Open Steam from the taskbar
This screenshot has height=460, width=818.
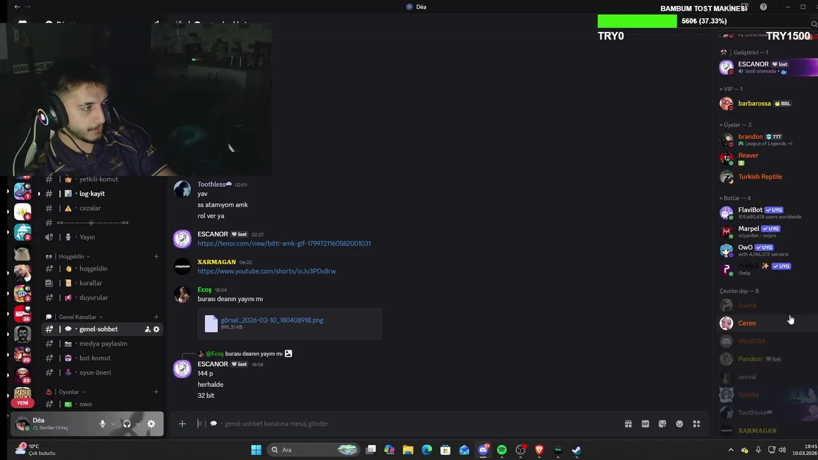(576, 450)
